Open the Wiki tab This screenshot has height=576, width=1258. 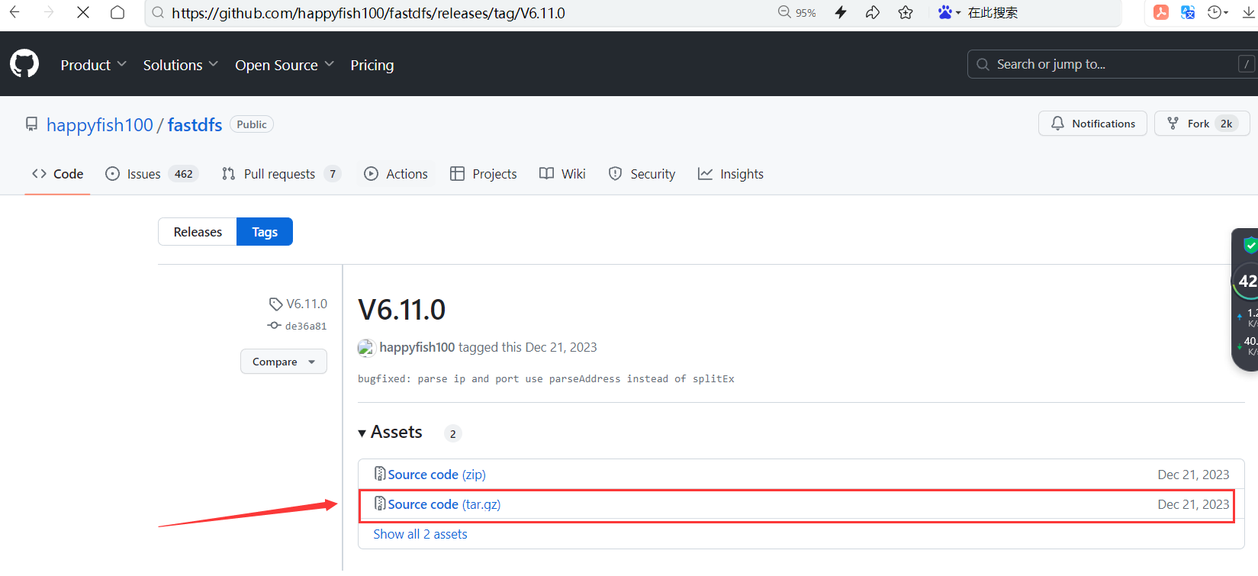pos(562,174)
